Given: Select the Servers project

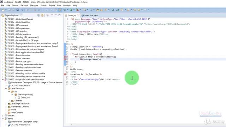Looking at the screenshot, I should click(x=11, y=116).
